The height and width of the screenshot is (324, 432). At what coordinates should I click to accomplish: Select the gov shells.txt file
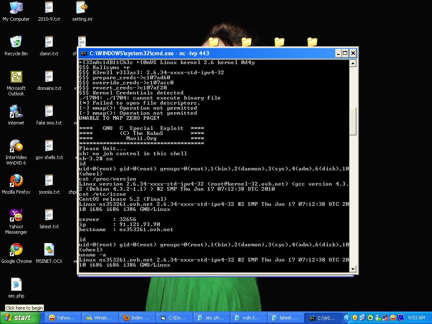pos(49,150)
